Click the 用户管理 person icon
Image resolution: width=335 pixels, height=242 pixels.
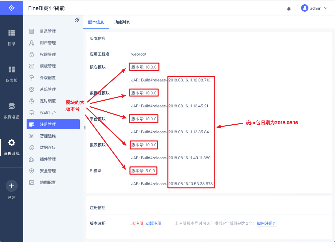tap(32, 43)
